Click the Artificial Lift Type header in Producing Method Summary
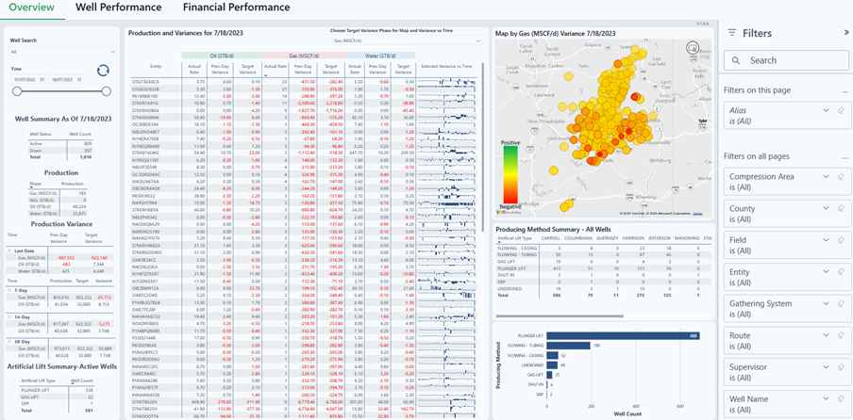 [515, 237]
